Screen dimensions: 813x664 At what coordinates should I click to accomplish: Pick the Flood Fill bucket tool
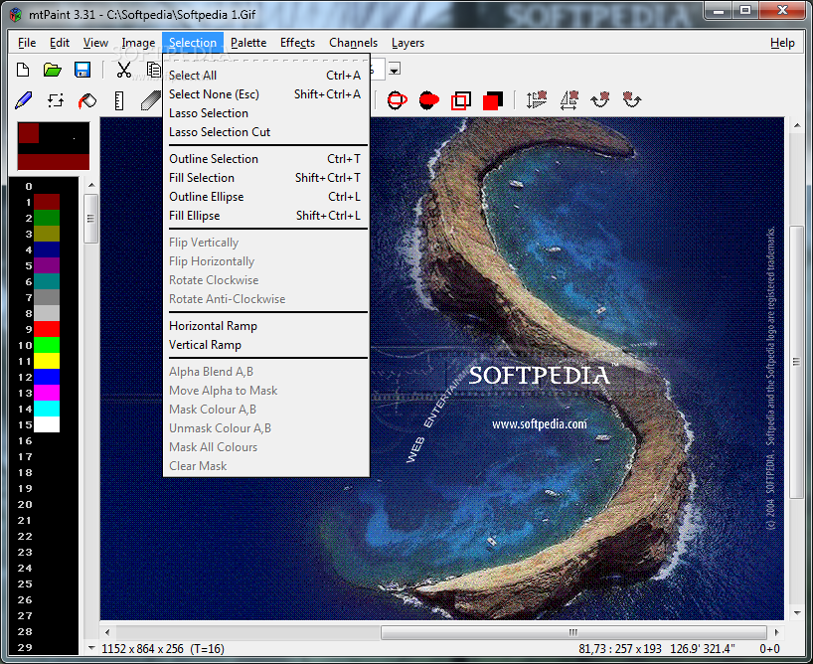[x=87, y=100]
